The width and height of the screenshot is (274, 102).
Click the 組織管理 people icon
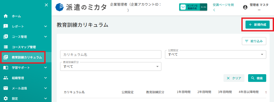point(6,78)
